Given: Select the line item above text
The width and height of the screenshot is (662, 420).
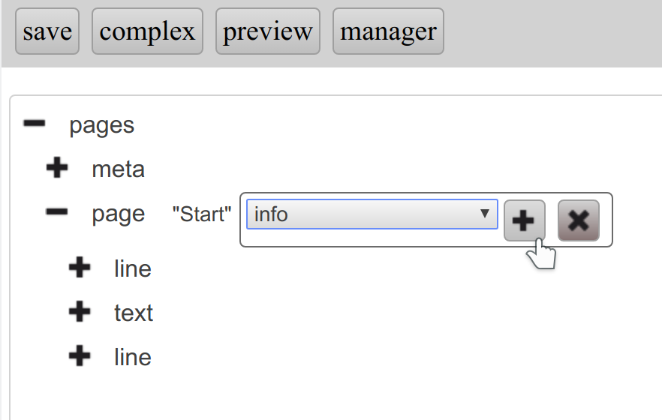Looking at the screenshot, I should click(133, 268).
